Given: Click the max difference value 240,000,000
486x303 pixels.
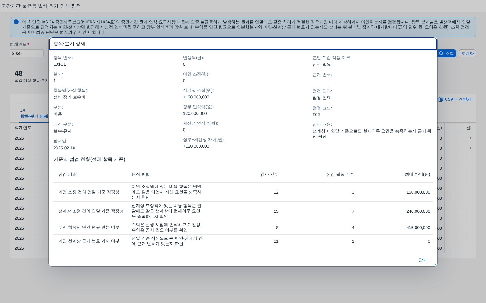Looking at the screenshot, I should click(418, 211).
